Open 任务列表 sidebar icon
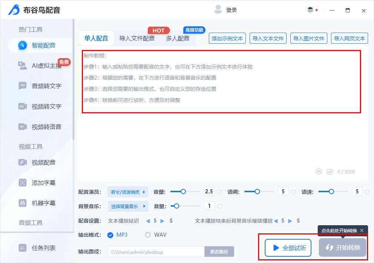 [x=23, y=248]
